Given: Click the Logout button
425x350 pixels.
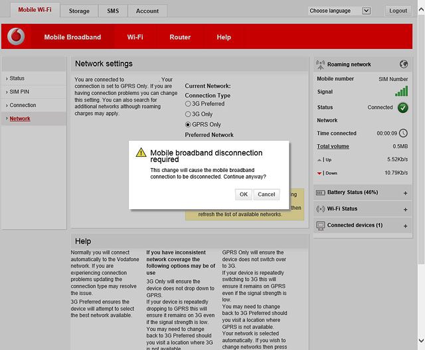Looking at the screenshot, I should (398, 11).
